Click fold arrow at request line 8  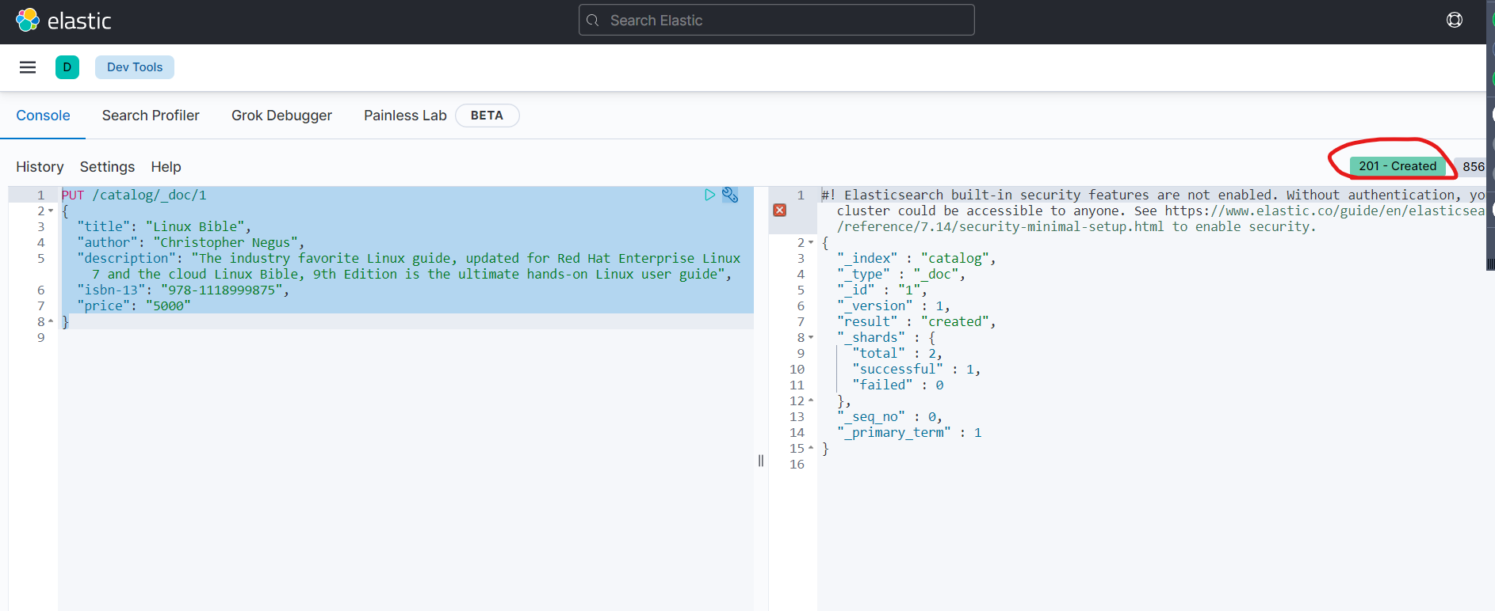[x=51, y=321]
